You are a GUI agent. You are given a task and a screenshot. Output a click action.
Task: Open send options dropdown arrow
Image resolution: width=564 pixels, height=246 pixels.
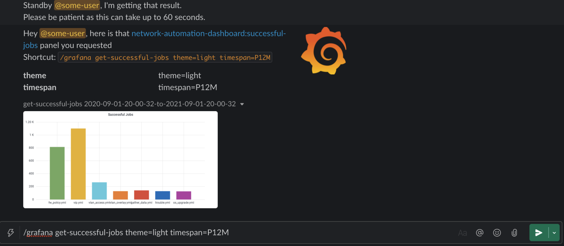(554, 233)
